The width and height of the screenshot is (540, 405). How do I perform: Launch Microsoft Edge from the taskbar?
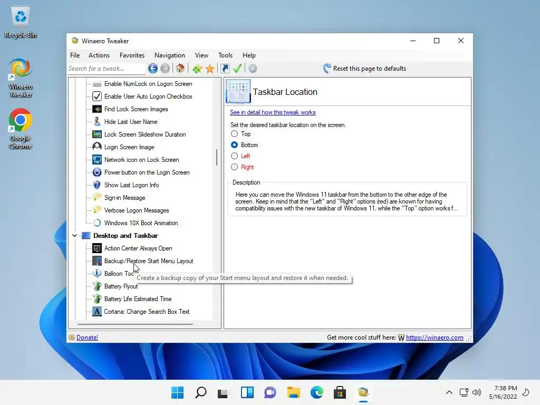pyautogui.click(x=316, y=392)
